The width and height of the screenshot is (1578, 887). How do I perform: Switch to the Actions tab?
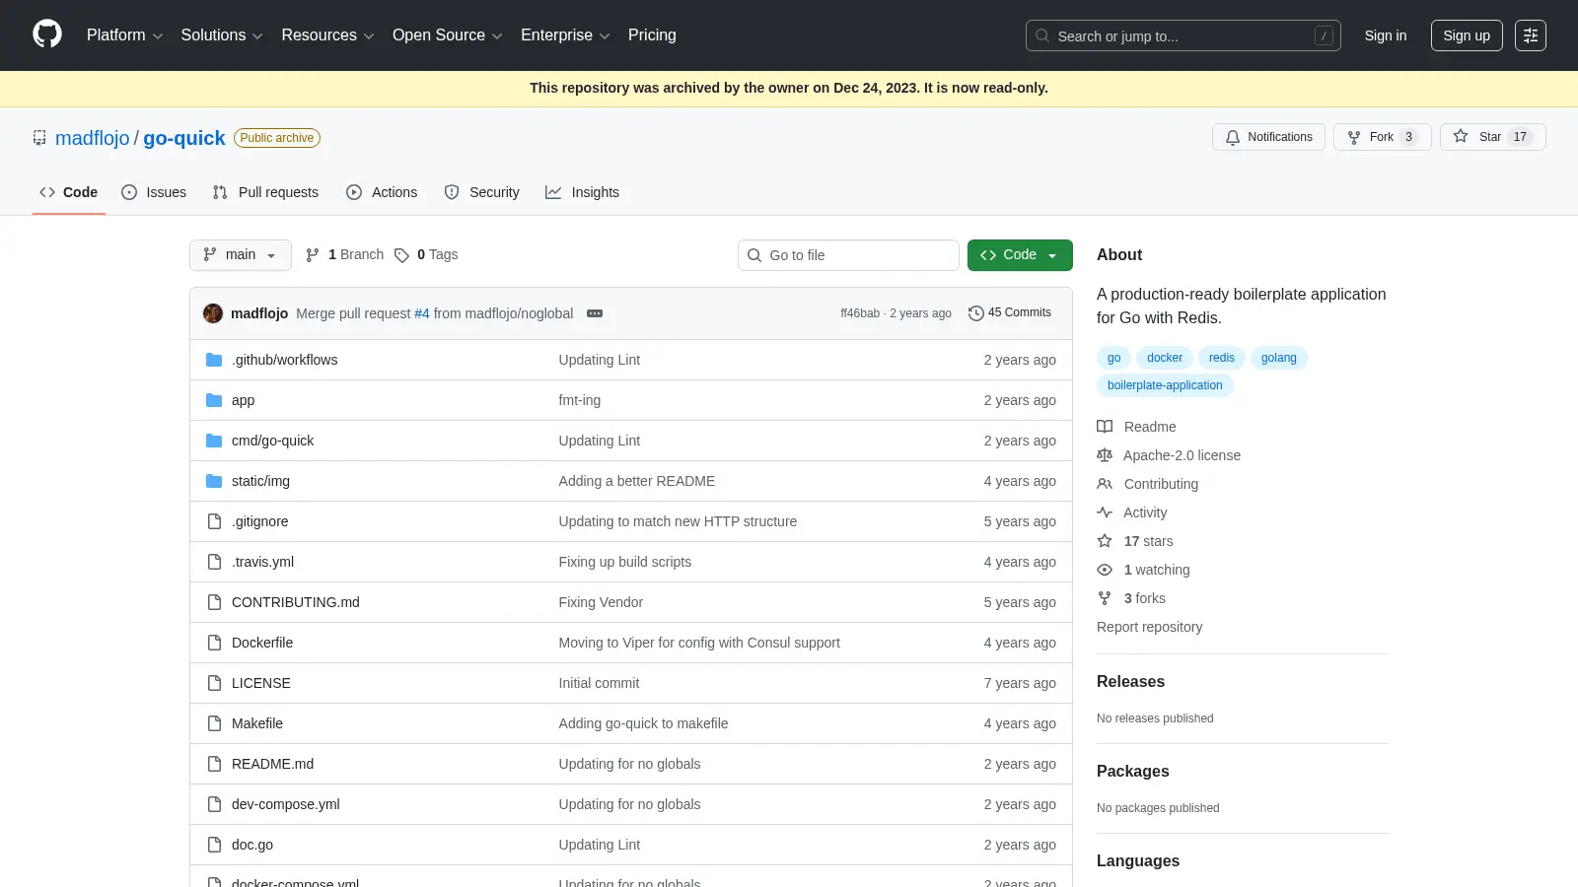pyautogui.click(x=382, y=192)
